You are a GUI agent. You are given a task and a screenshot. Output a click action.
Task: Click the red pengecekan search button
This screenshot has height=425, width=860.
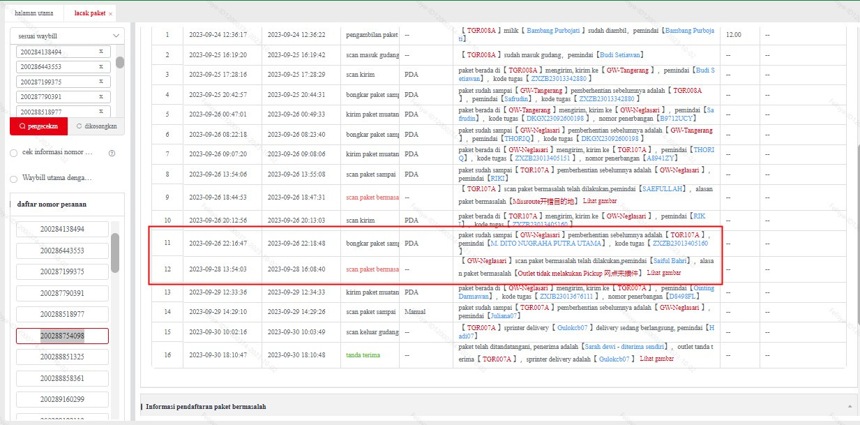[x=38, y=126]
